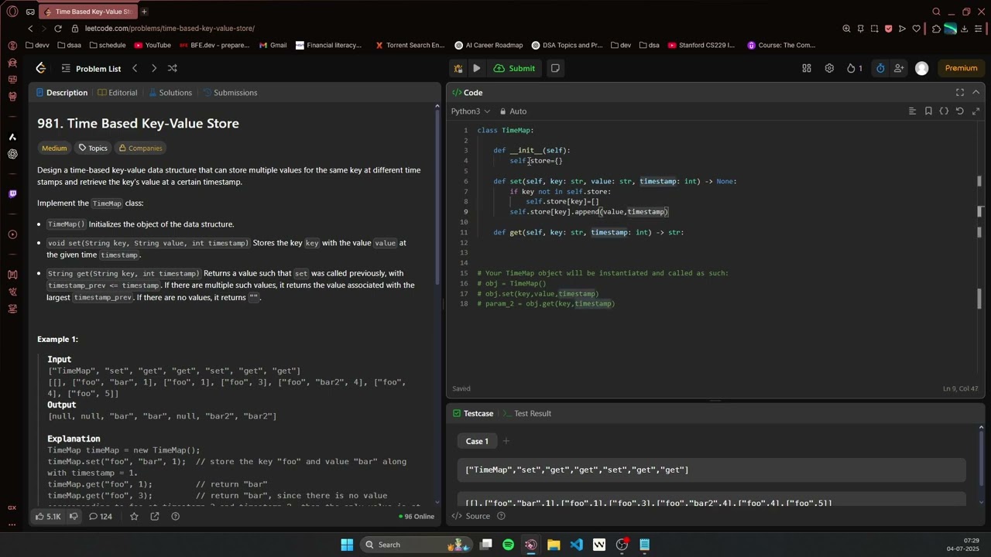991x557 pixels.
Task: Switch to the Solutions tab
Action: (170, 92)
